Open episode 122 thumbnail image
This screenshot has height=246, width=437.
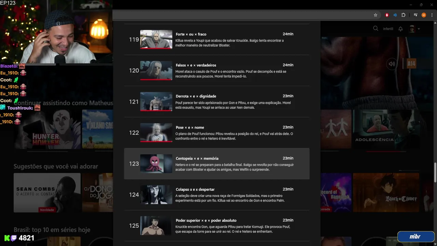coord(156,133)
